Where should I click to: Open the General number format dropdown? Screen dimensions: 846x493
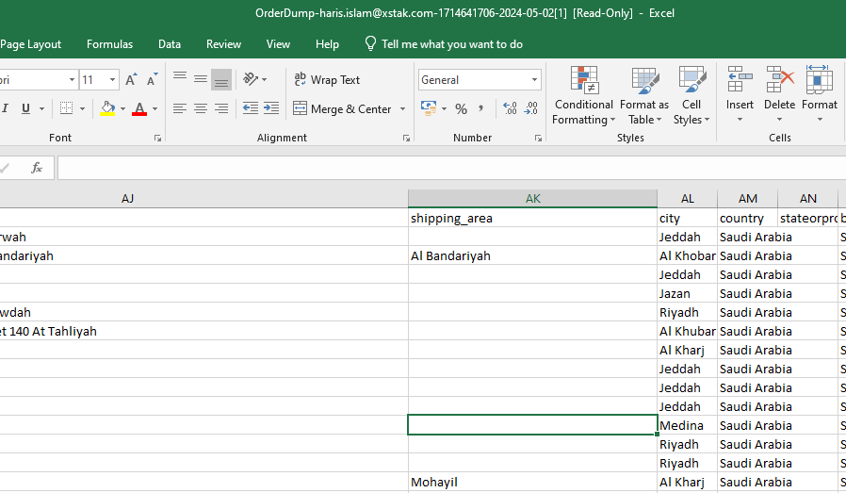click(x=535, y=80)
